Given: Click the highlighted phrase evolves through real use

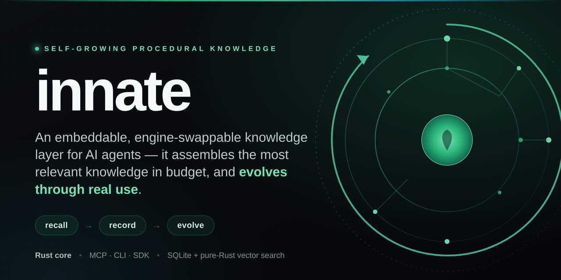Looking at the screenshot, I should click(x=161, y=181).
